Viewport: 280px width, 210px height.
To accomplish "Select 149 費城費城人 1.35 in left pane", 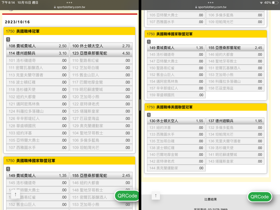I will [38, 176].
